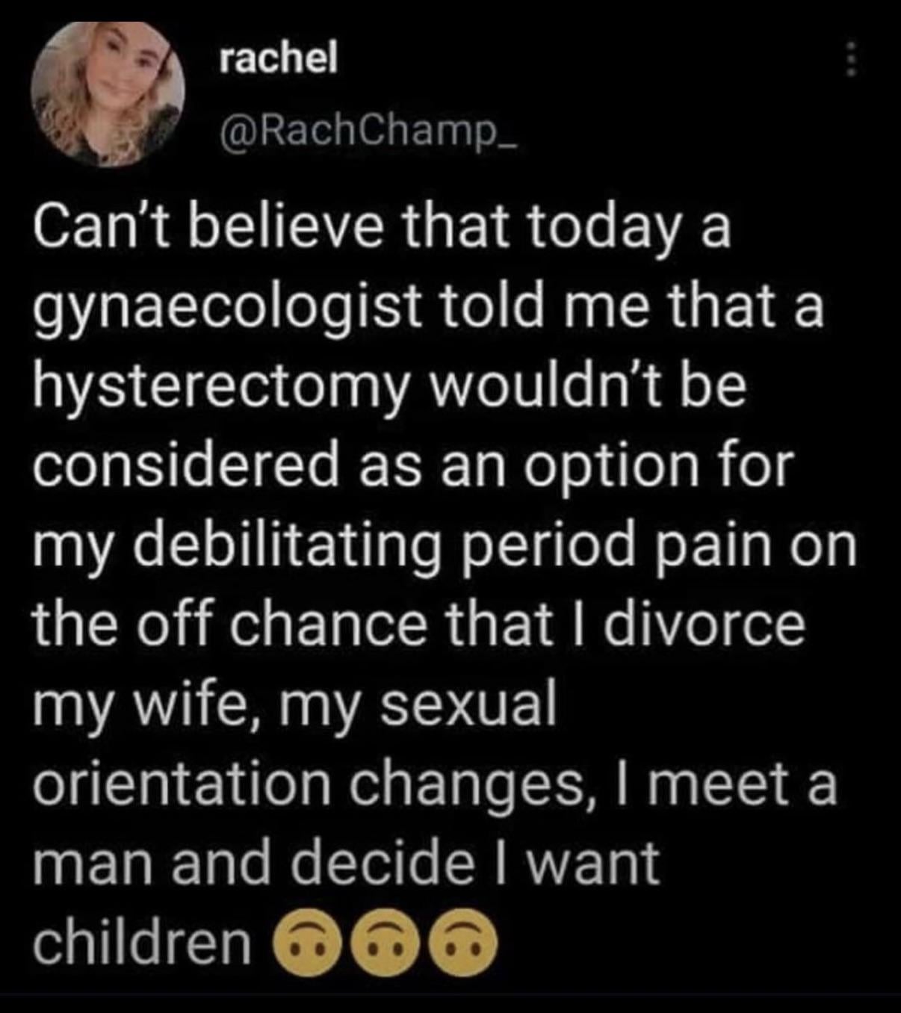Click the word "children" in the tweet

tap(142, 943)
